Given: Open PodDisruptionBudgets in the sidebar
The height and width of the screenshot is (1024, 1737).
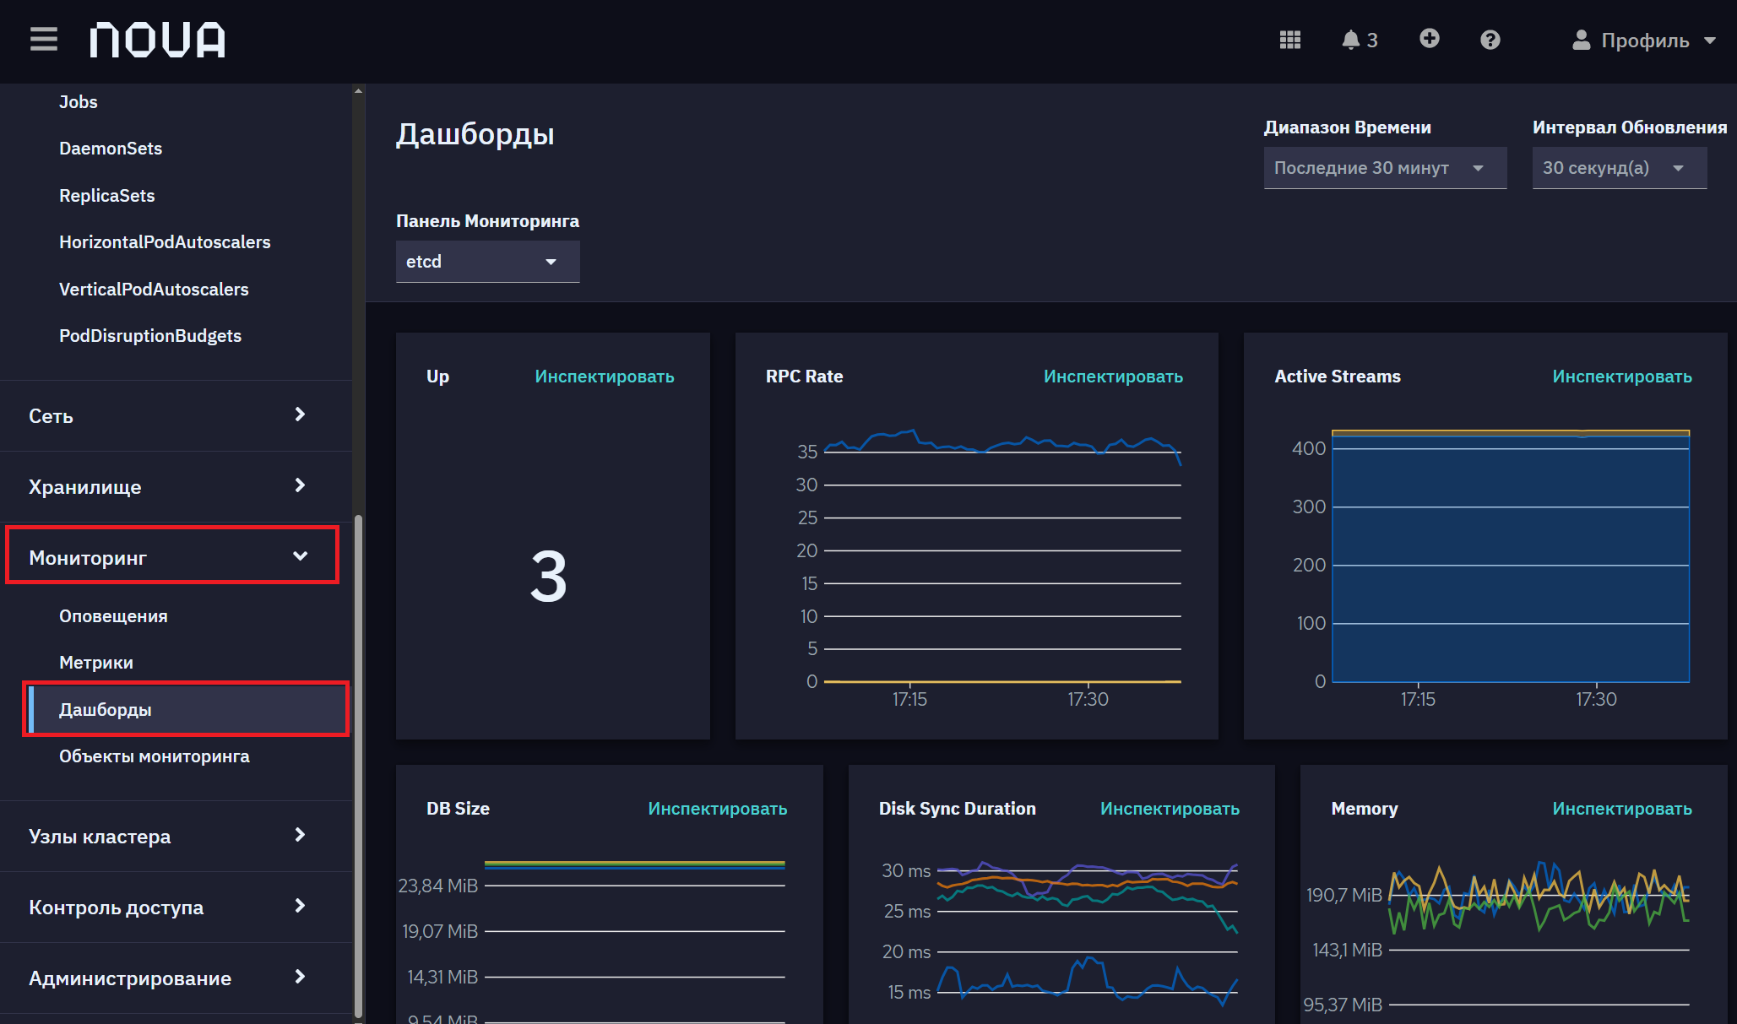Looking at the screenshot, I should point(150,336).
